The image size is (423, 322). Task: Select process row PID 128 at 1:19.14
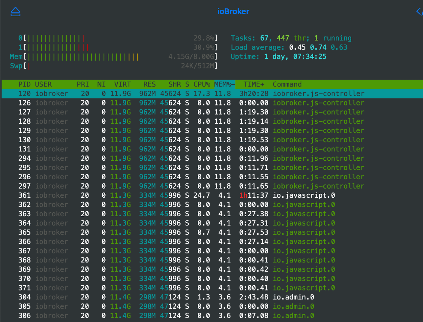(x=212, y=121)
